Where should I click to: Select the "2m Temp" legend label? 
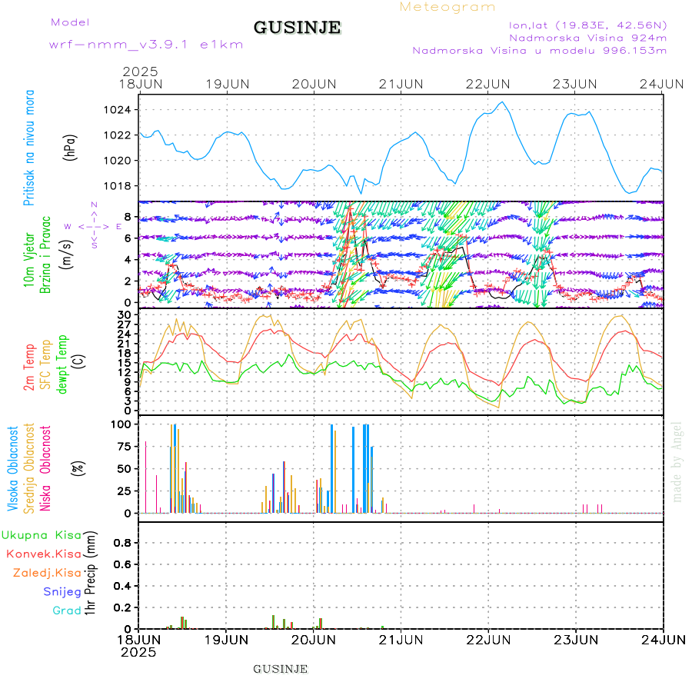[x=28, y=368]
